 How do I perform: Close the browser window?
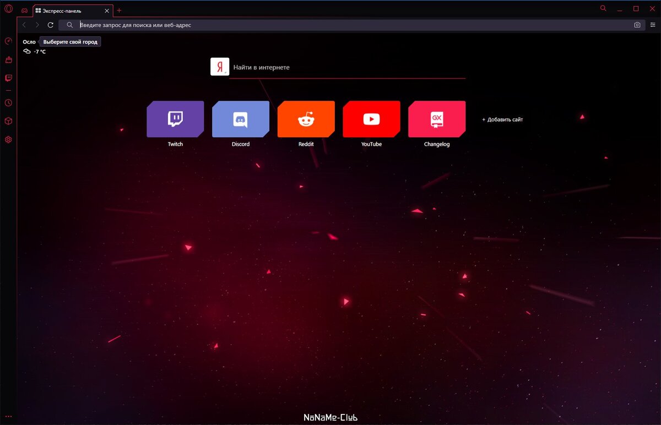(652, 8)
